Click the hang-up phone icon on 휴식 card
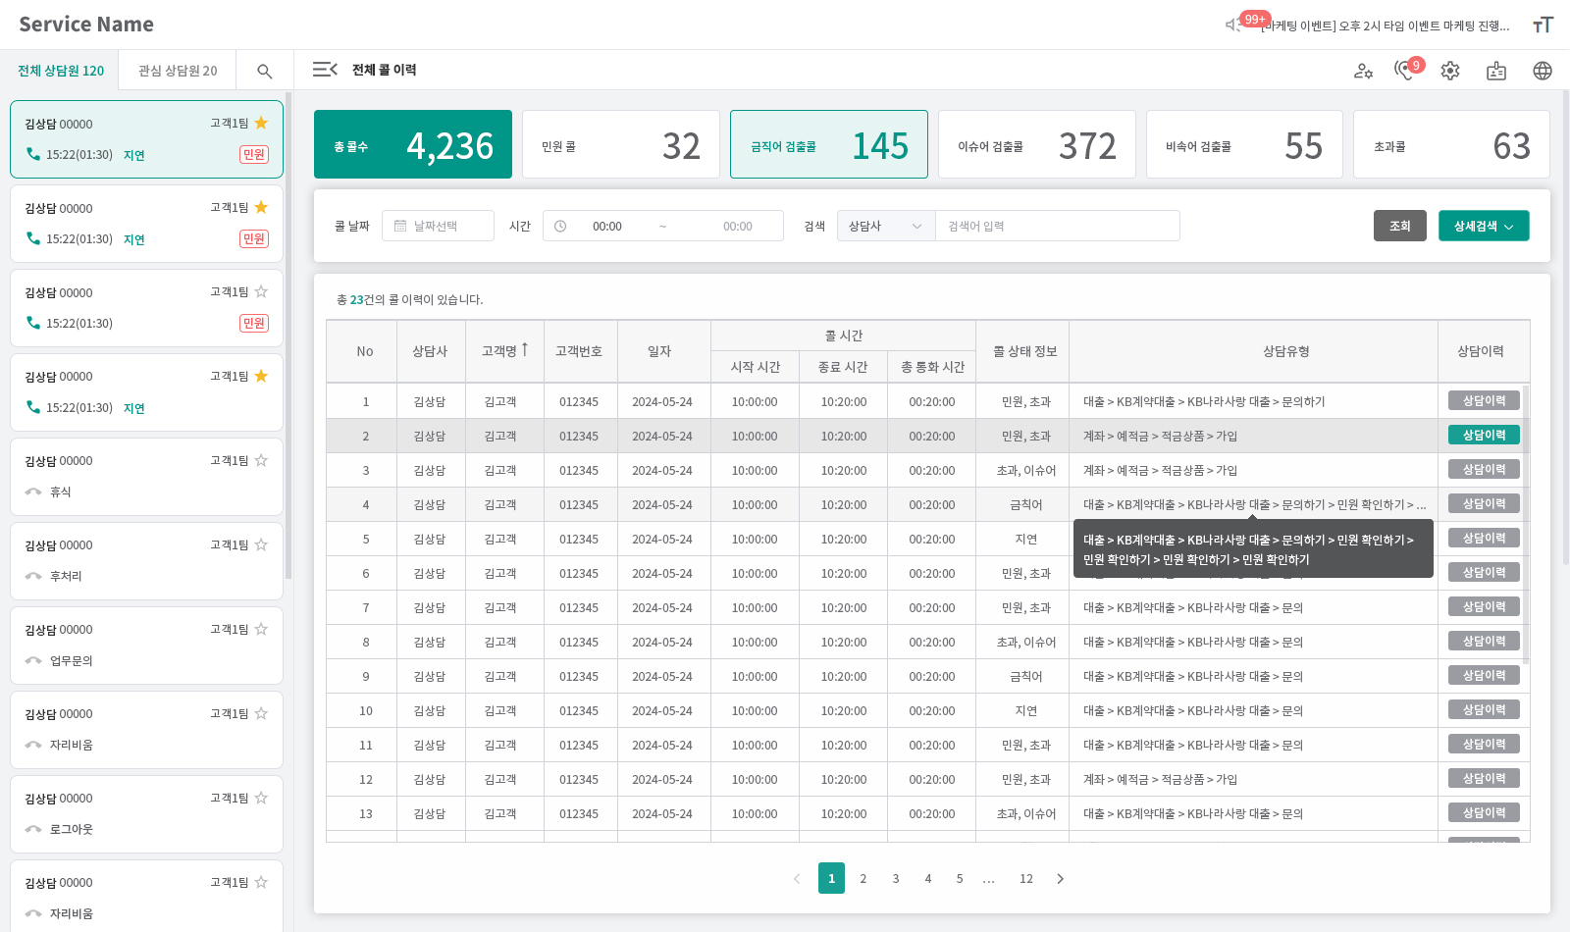1570x932 pixels. point(33,492)
